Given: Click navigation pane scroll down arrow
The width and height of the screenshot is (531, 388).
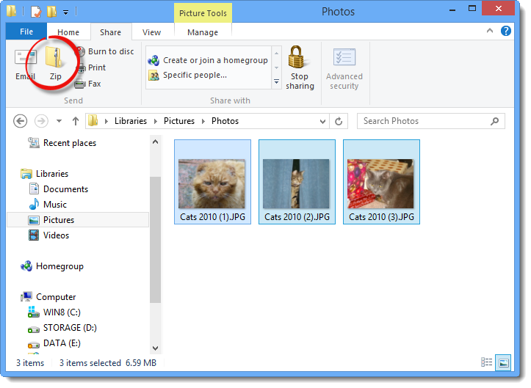Looking at the screenshot, I should [156, 348].
